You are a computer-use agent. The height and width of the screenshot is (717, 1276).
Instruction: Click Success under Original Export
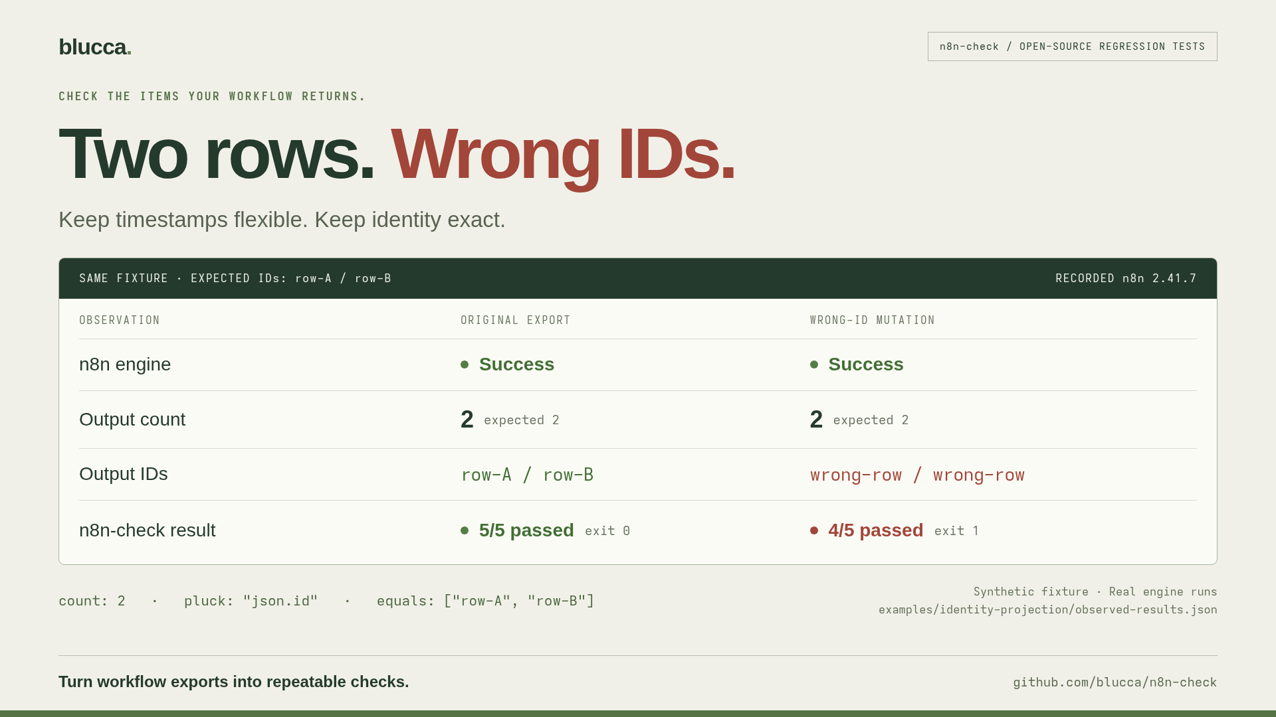pos(516,364)
